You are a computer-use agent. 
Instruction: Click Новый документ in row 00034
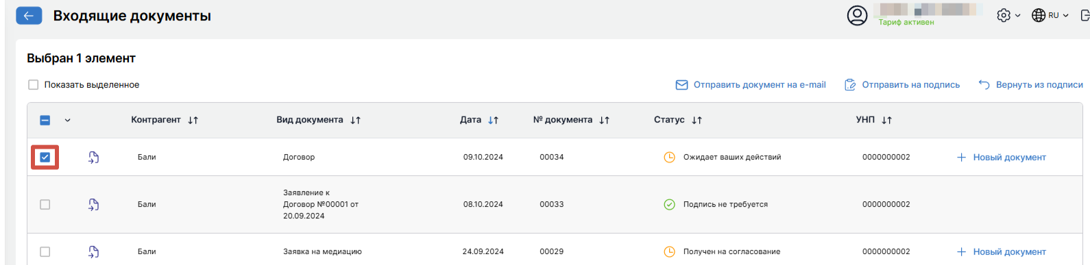[1009, 157]
